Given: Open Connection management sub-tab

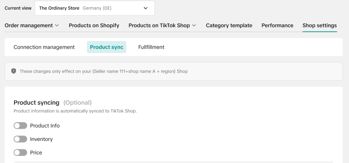Looking at the screenshot, I should [44, 47].
